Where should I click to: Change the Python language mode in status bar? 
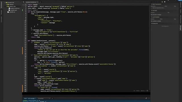click(138, 91)
